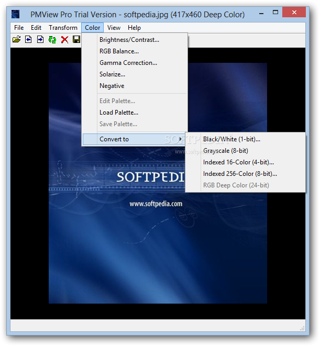
Task: Click the disabled Edit Palette... entry
Action: coord(135,101)
